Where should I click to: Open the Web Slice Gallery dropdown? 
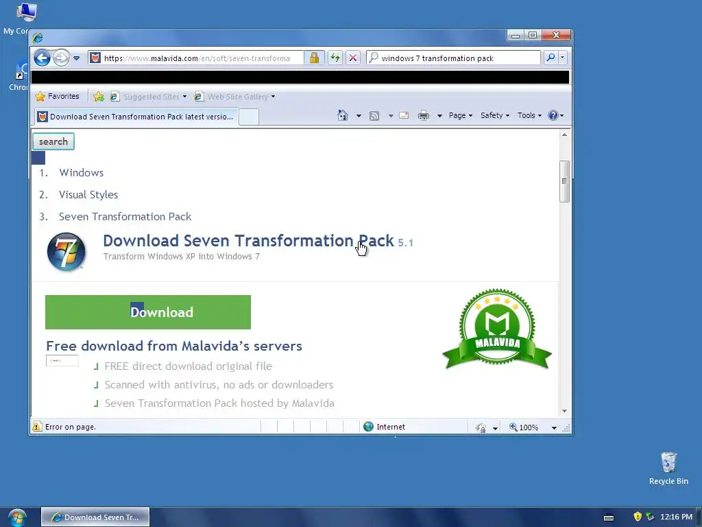[235, 96]
